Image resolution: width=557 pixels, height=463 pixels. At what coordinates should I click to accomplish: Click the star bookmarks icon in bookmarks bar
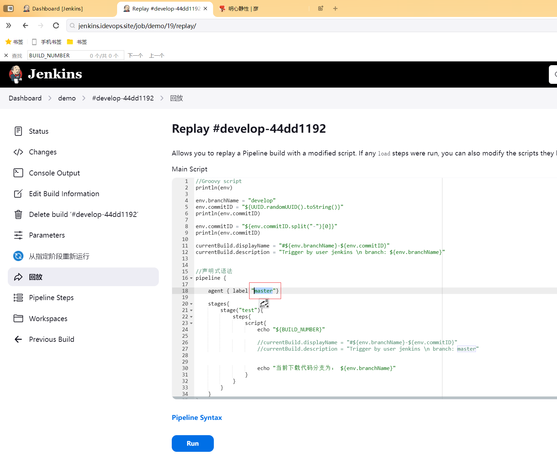point(8,42)
